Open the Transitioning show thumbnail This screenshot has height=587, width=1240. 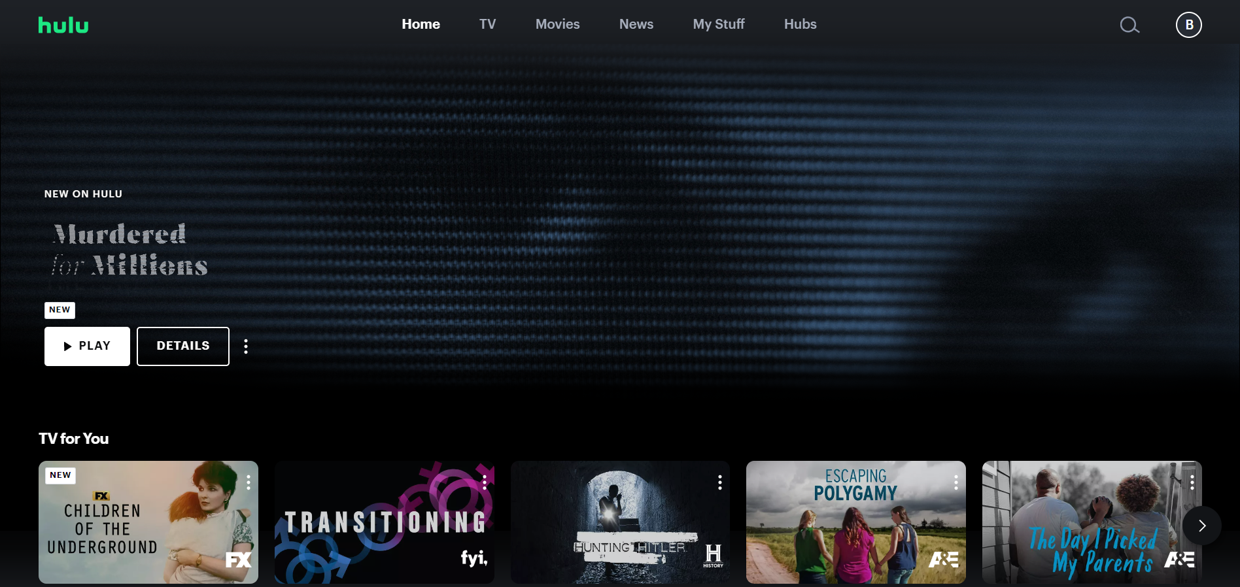pos(385,522)
